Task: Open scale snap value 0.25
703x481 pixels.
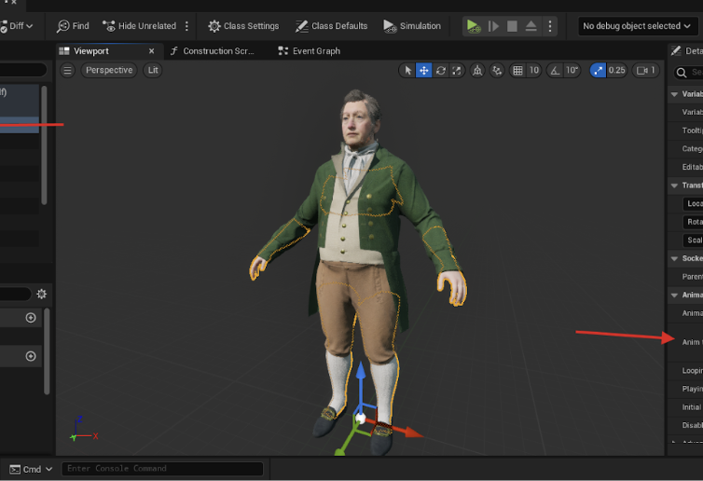Action: click(617, 71)
